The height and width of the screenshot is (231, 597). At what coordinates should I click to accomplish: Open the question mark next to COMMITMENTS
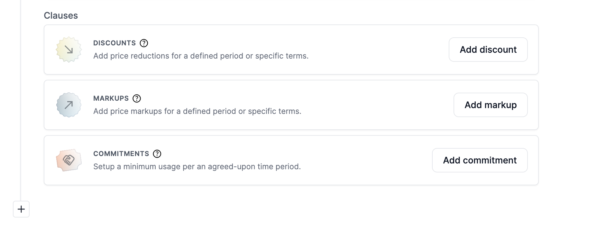click(x=157, y=154)
